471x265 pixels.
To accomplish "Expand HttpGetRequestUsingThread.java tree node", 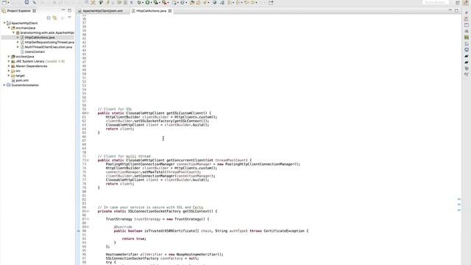I will pos(18,42).
